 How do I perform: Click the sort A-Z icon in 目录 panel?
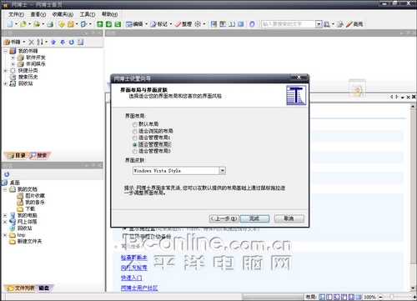click(x=40, y=42)
